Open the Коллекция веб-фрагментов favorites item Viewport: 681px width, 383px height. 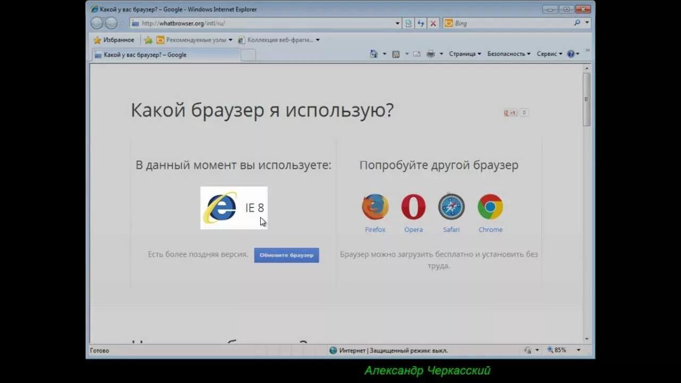[x=279, y=40]
